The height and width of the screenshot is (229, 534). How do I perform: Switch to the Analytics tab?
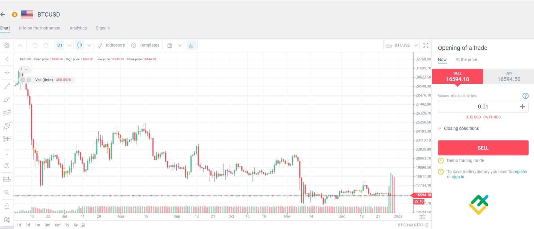tap(78, 28)
